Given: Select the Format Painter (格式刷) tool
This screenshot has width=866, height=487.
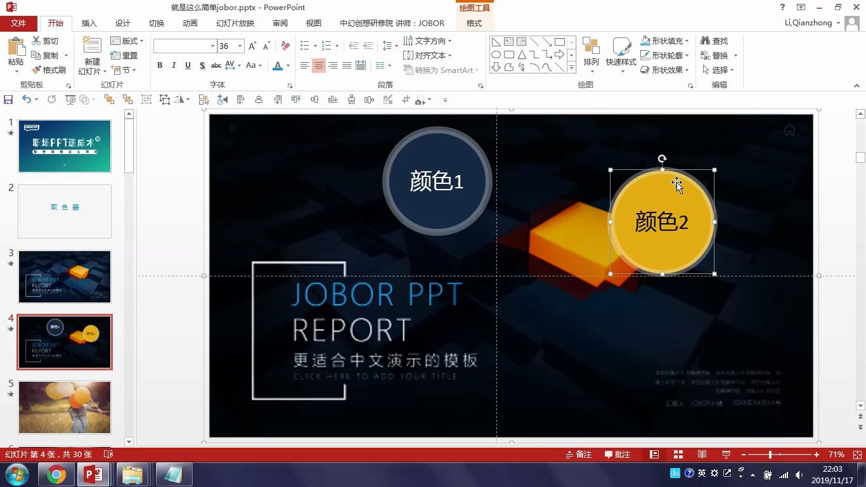Looking at the screenshot, I should point(51,70).
